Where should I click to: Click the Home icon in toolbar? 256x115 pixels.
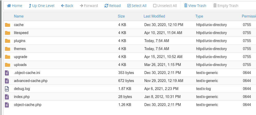point(9,6)
